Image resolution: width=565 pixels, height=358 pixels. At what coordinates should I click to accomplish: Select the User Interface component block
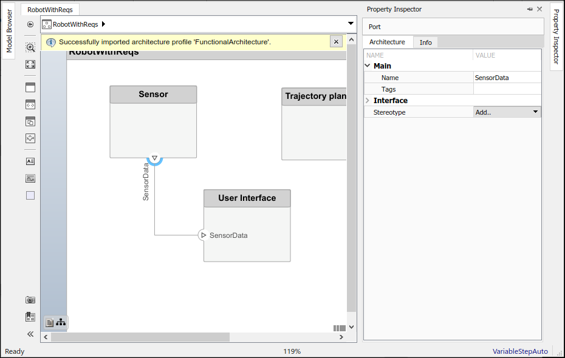[247, 226]
